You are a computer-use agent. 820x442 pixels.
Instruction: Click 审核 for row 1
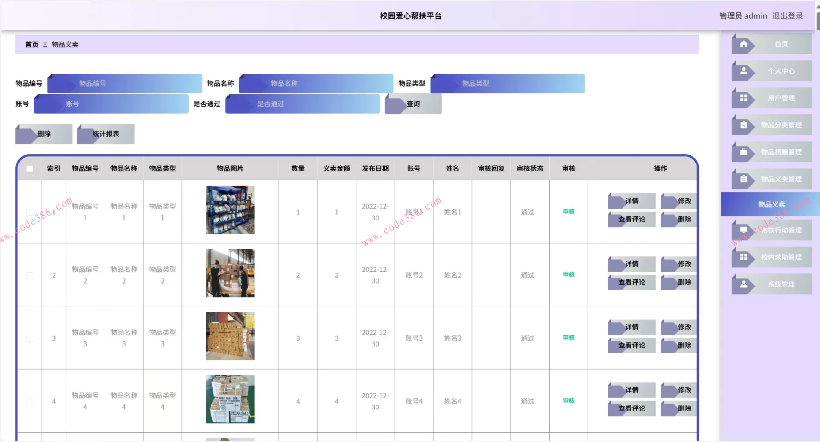tap(568, 212)
